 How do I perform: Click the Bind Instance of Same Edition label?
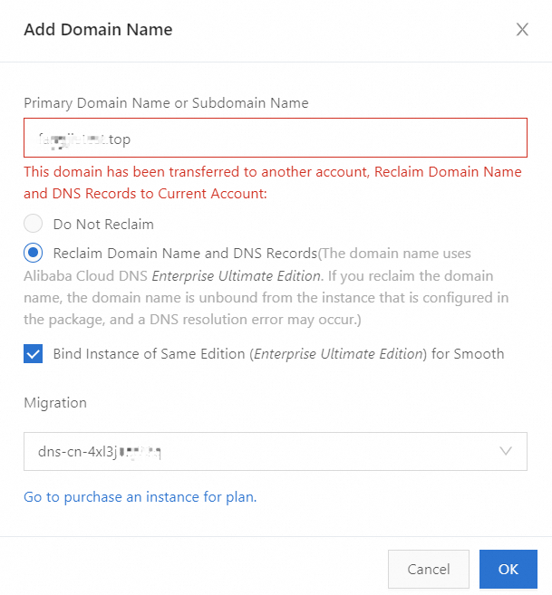(x=272, y=354)
